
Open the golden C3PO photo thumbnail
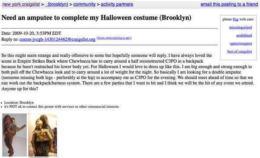pos(42,135)
